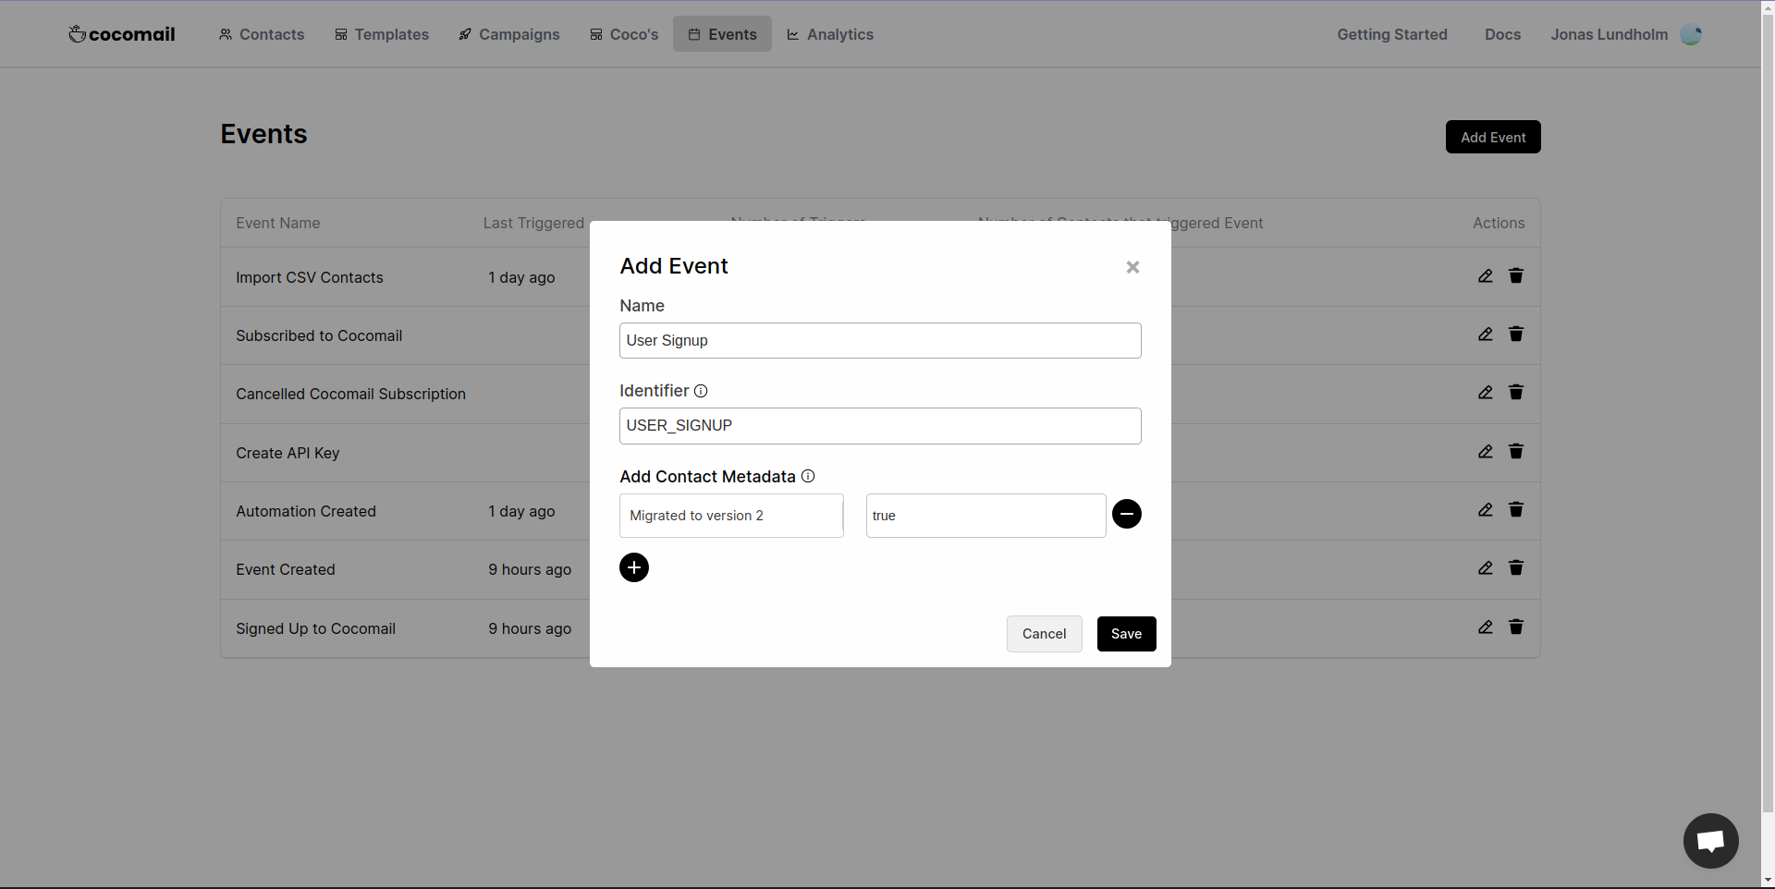Click the metadata value field containing true
This screenshot has height=889, width=1775.
click(x=985, y=516)
